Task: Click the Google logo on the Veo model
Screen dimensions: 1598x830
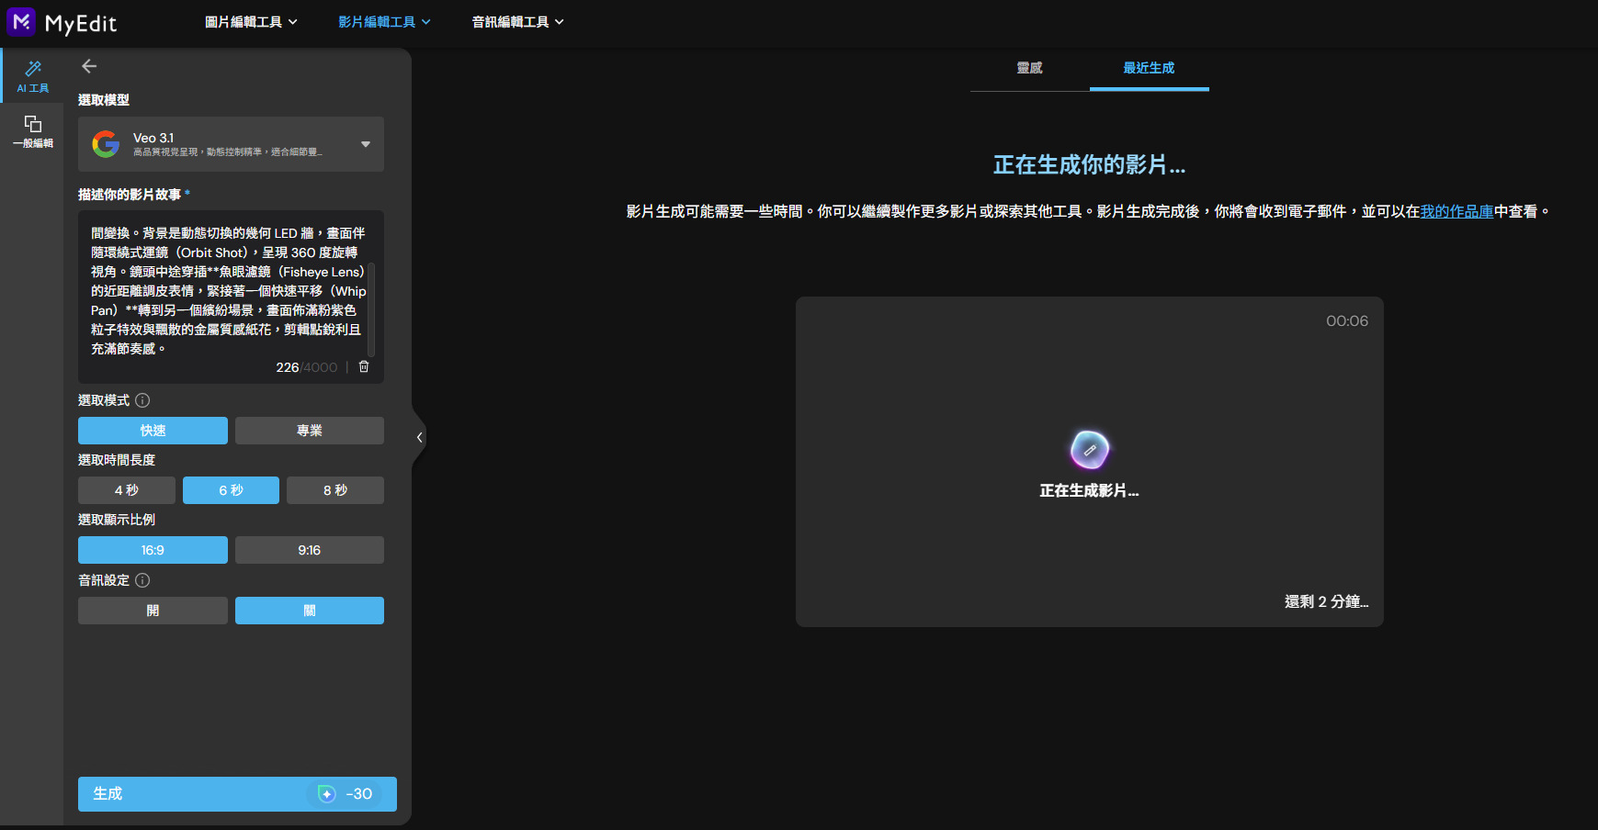Action: (106, 143)
